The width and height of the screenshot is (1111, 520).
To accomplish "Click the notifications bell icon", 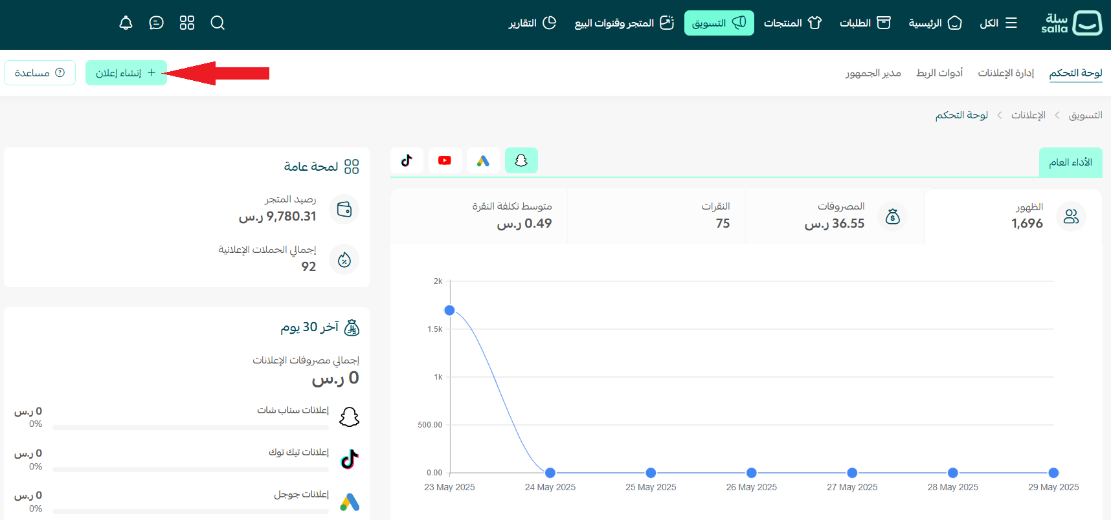I will (x=126, y=23).
